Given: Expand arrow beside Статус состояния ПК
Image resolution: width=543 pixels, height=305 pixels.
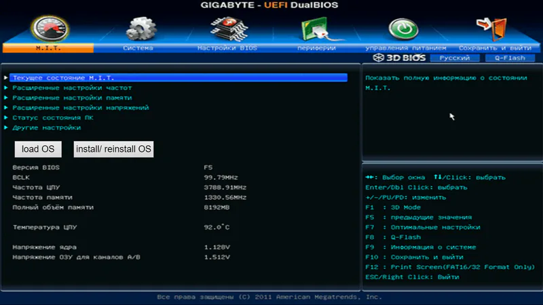Looking at the screenshot, I should coord(6,118).
